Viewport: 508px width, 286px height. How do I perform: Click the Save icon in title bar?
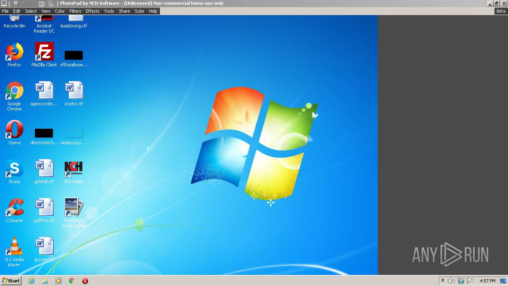pyautogui.click(x=16, y=3)
